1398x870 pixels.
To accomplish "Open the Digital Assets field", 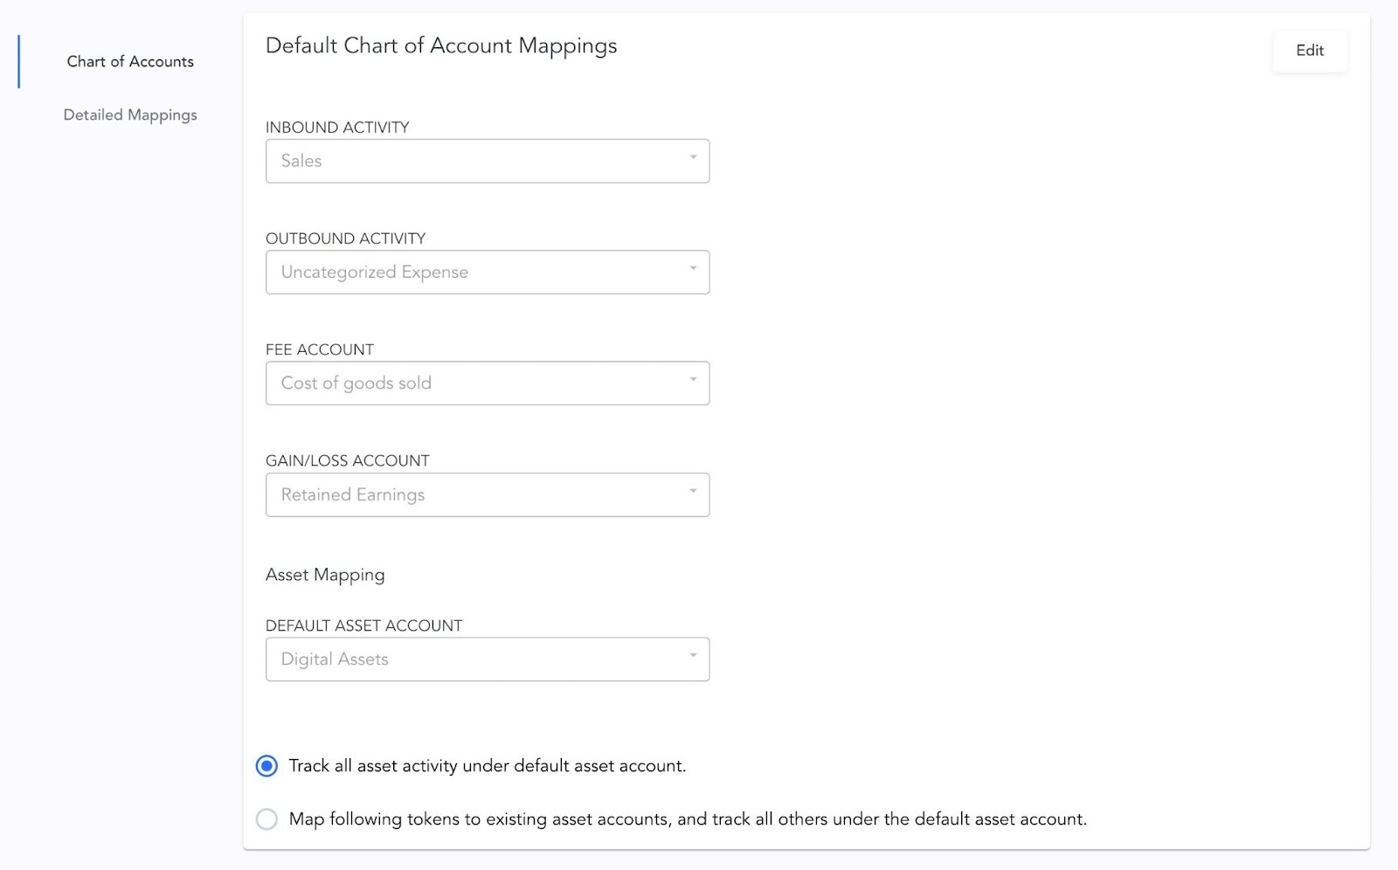I will 472,659.
